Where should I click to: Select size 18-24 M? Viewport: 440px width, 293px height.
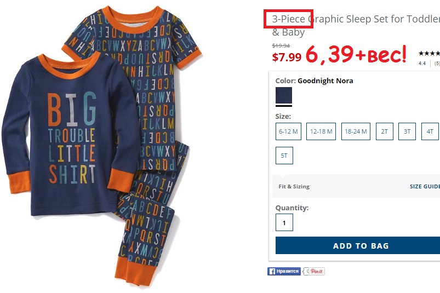(x=356, y=131)
